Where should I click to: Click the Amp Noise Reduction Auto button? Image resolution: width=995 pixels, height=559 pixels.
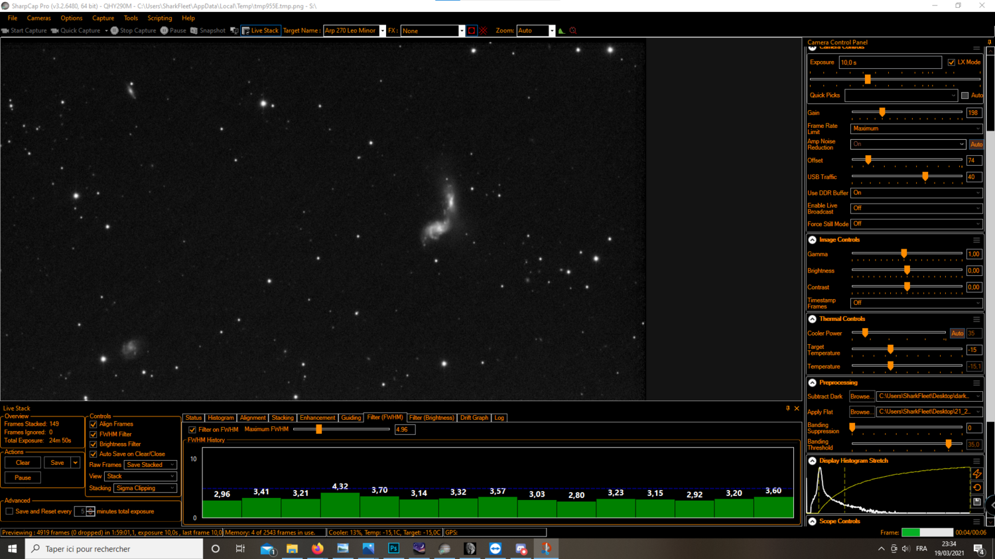pyautogui.click(x=976, y=145)
